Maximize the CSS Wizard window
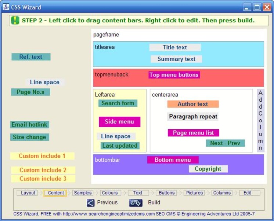This screenshot has width=274, height=221. pyautogui.click(x=257, y=7)
